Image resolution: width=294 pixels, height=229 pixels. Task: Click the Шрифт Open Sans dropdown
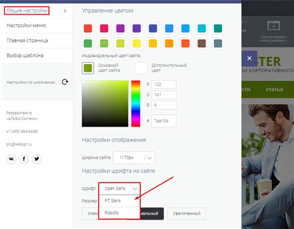(x=120, y=189)
